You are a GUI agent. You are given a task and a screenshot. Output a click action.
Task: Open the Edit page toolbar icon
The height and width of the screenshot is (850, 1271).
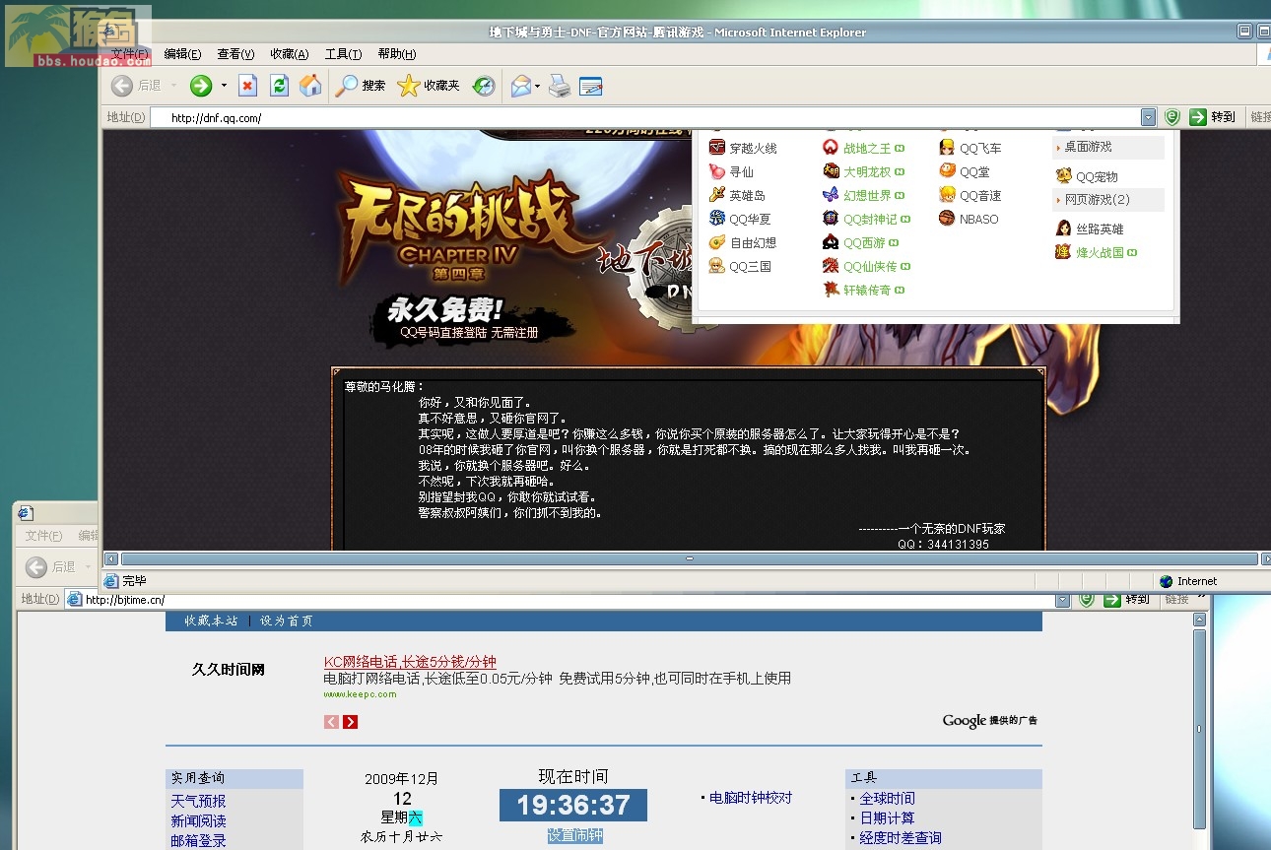pos(590,86)
